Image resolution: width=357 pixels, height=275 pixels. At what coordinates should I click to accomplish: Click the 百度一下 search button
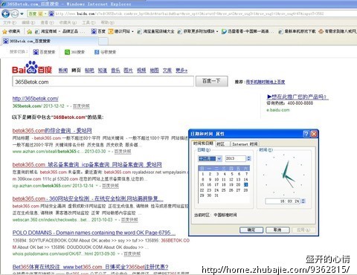tap(211, 81)
